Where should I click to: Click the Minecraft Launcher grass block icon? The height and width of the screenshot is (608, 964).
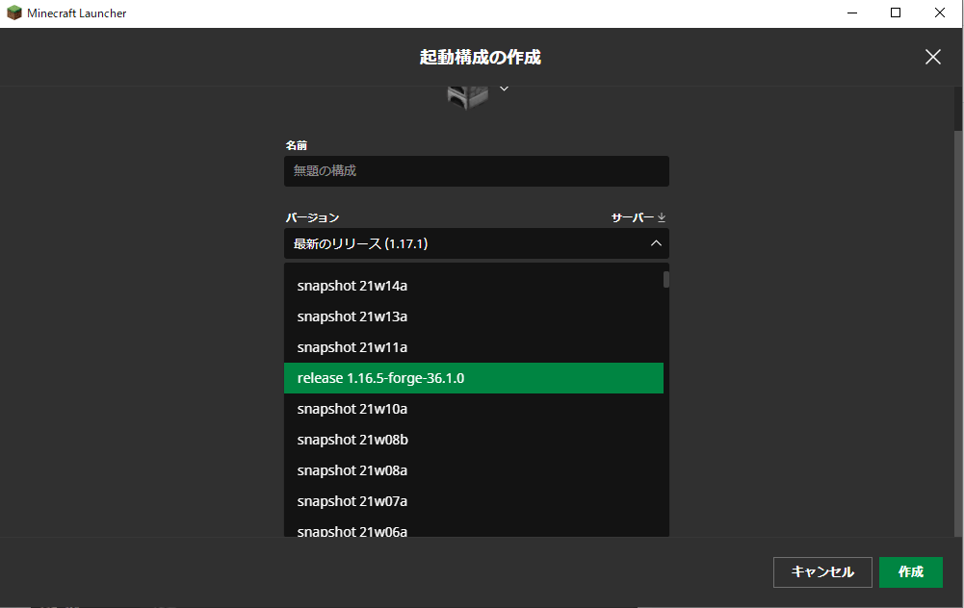tap(13, 13)
